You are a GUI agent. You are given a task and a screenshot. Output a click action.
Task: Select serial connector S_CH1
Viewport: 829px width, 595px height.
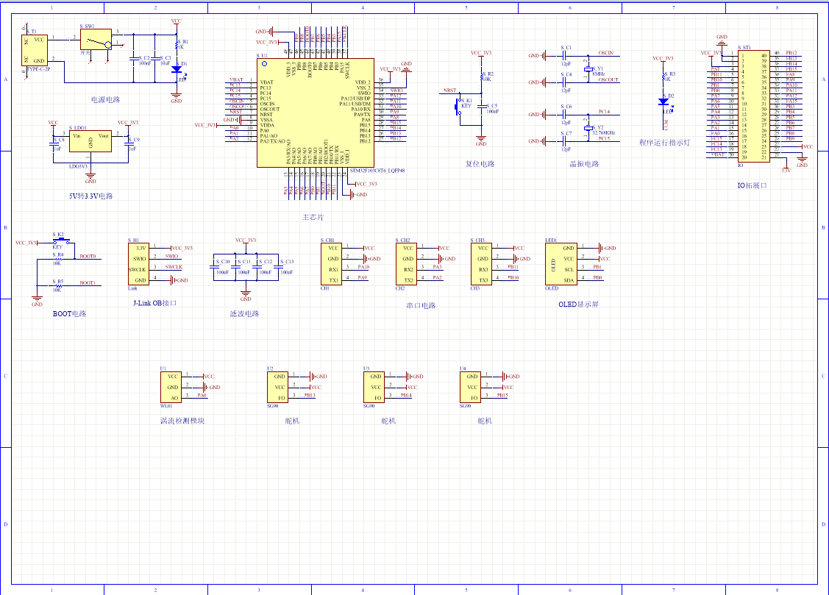331,264
